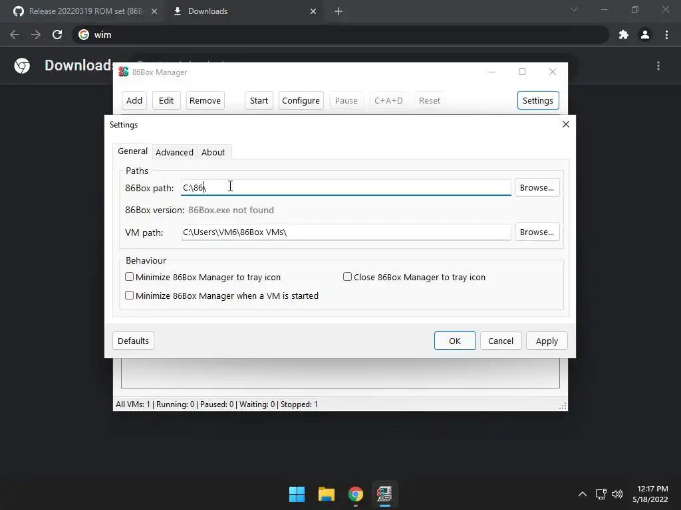Restore Defaults in Settings
The width and height of the screenshot is (681, 510).
click(x=133, y=341)
